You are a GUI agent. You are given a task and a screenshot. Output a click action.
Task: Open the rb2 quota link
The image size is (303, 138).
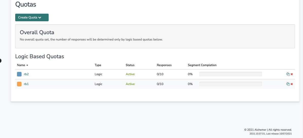tap(26, 74)
